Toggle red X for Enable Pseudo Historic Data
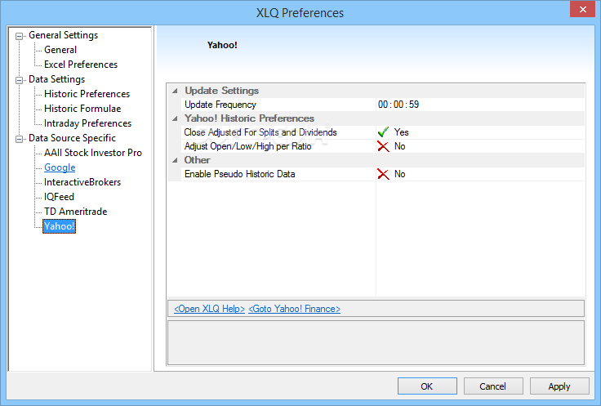601x406 pixels. [x=383, y=174]
